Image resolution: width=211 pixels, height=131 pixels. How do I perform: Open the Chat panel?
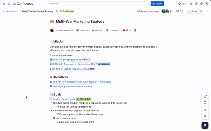click(182, 4)
